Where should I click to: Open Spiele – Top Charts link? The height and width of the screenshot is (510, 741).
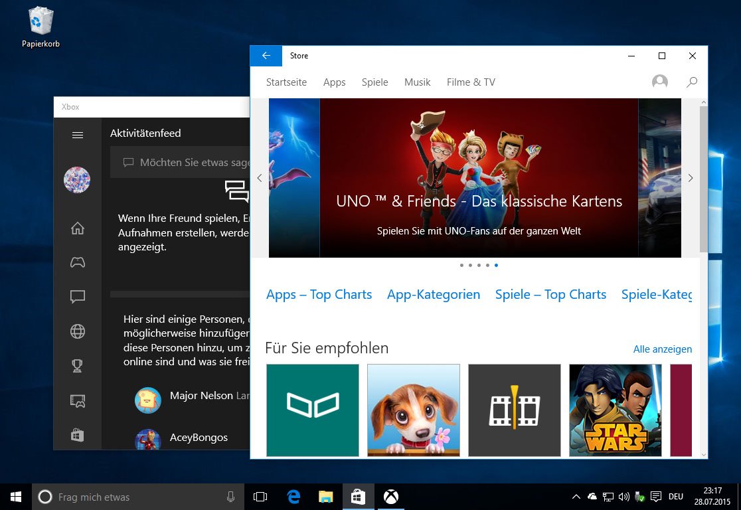point(550,294)
